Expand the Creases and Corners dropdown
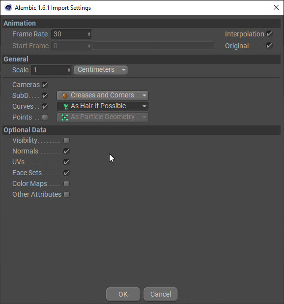The width and height of the screenshot is (284, 304). pos(103,95)
